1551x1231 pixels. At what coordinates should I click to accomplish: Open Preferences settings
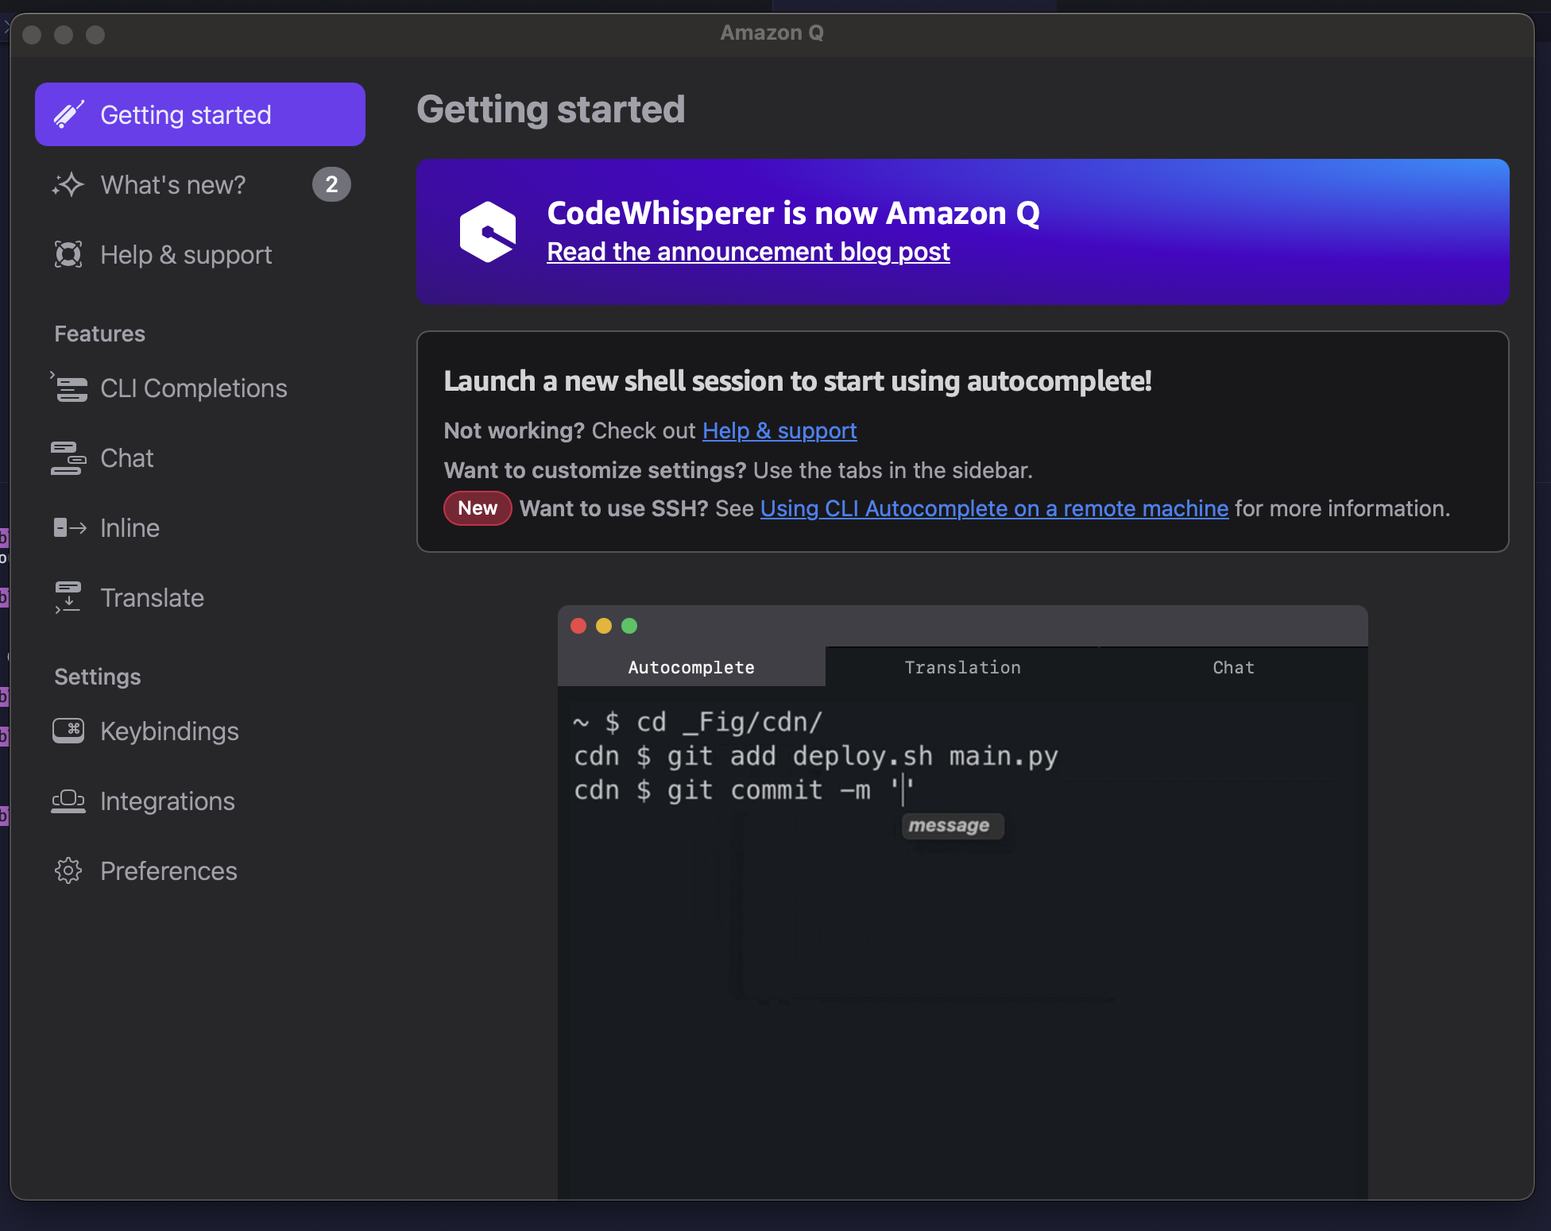tap(200, 870)
